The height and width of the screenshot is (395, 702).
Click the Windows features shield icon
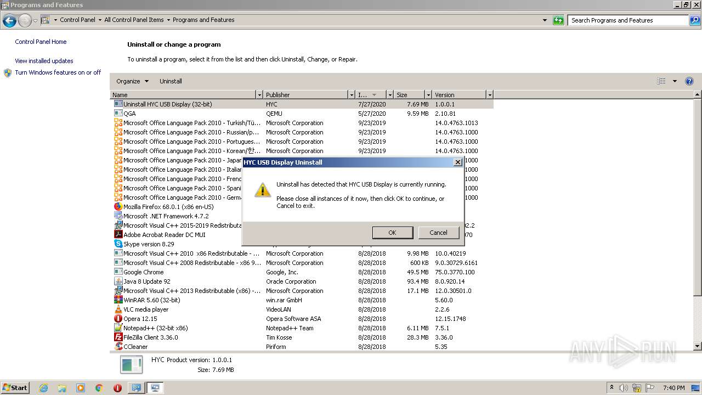(8, 73)
